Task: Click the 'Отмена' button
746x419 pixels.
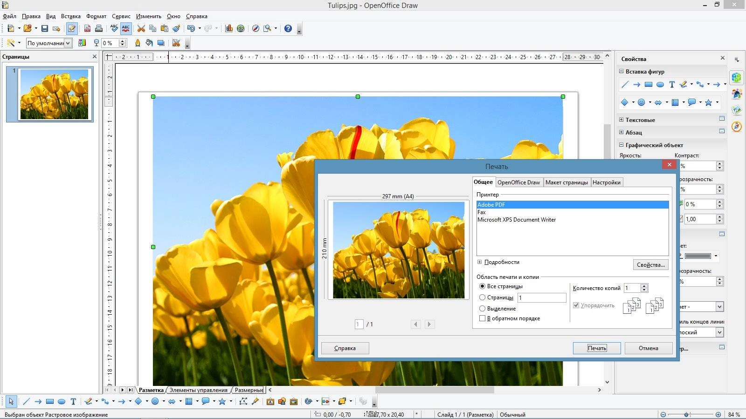Action: [x=649, y=348]
